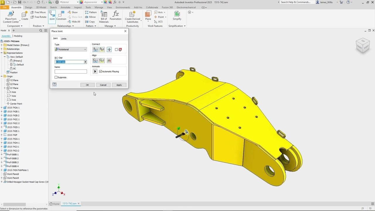
Task: Select Connect second origin button
Action: click(102, 50)
